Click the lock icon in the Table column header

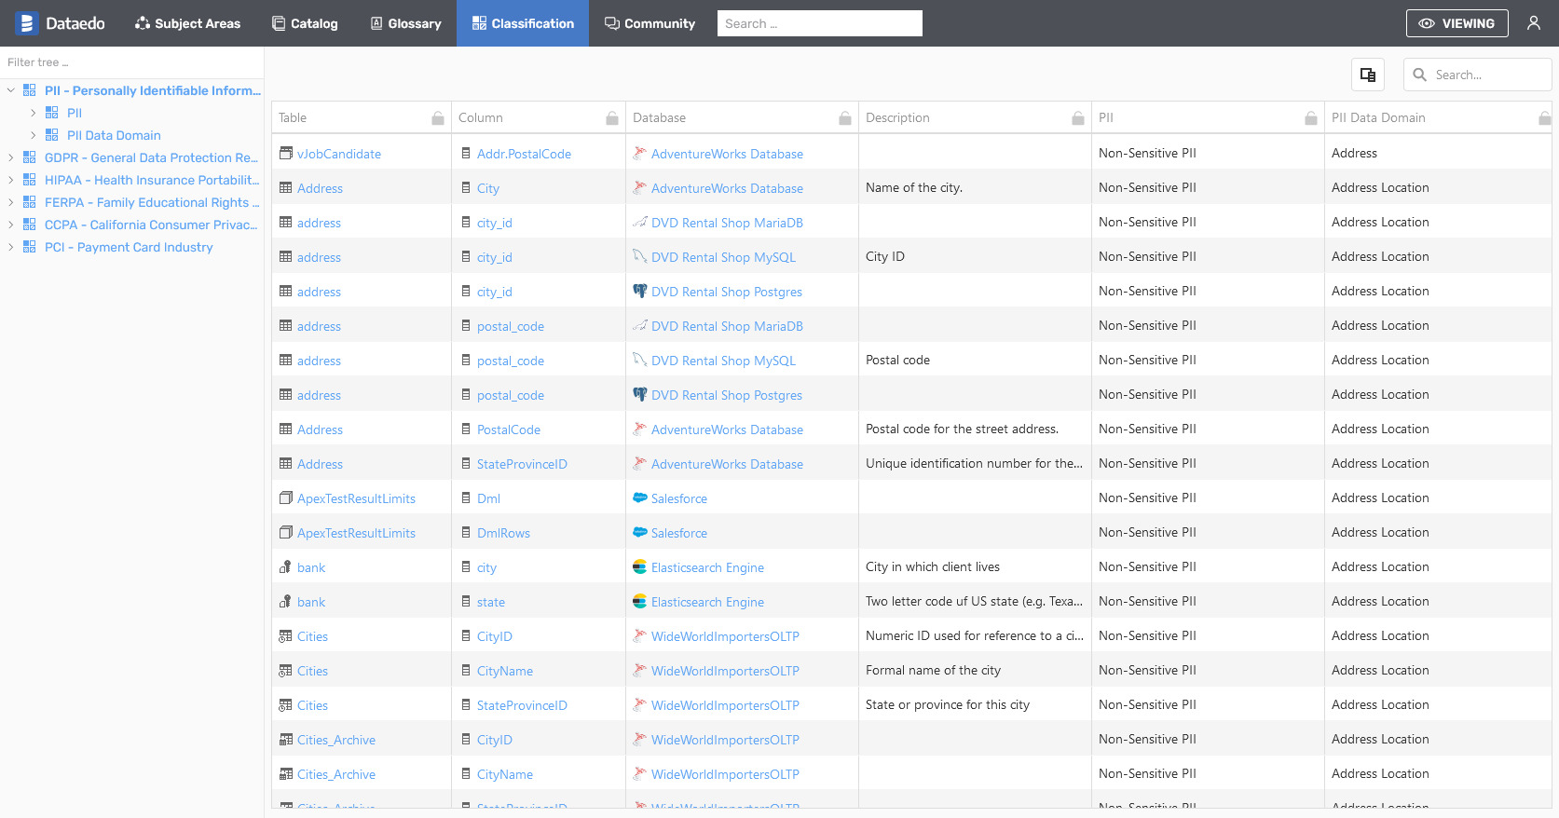pos(438,118)
